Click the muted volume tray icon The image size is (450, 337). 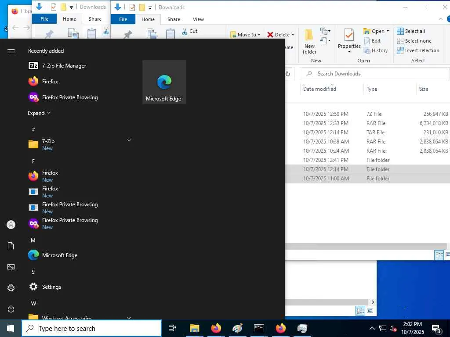(393, 328)
